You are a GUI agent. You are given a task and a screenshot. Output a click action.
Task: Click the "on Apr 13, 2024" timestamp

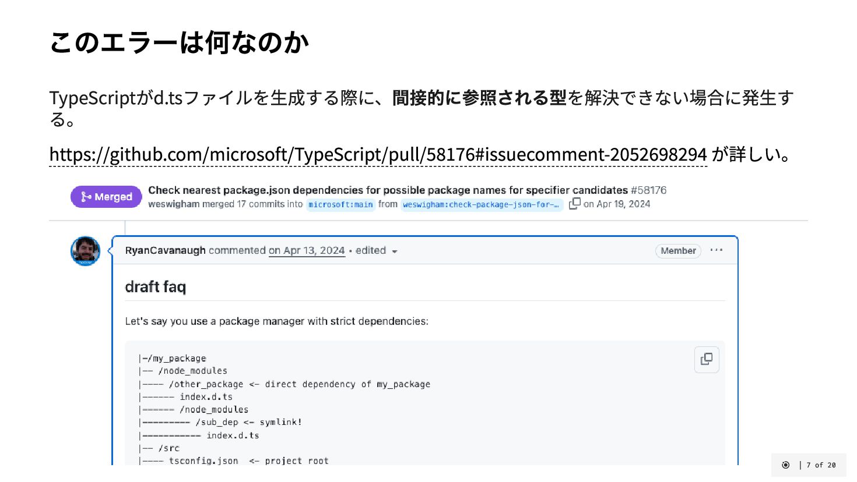tap(307, 250)
